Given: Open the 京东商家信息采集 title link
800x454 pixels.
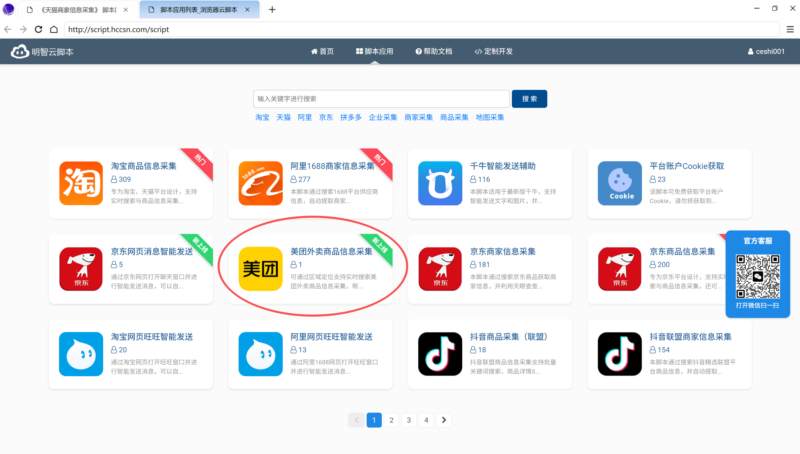Looking at the screenshot, I should click(502, 251).
